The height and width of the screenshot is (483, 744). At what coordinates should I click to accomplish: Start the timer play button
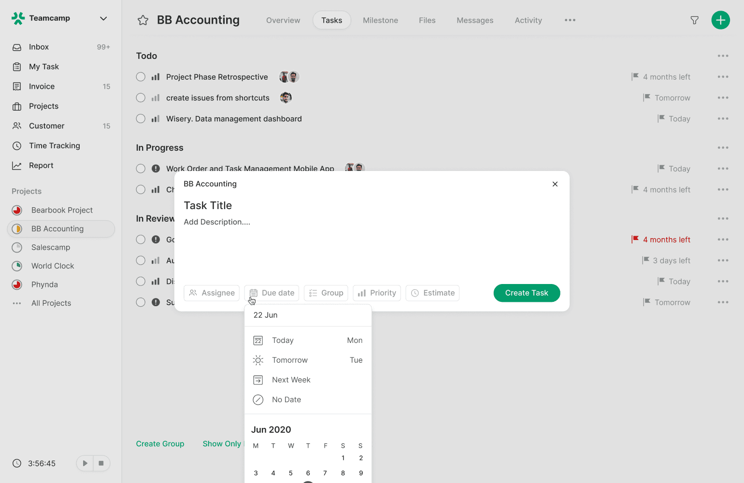point(85,463)
